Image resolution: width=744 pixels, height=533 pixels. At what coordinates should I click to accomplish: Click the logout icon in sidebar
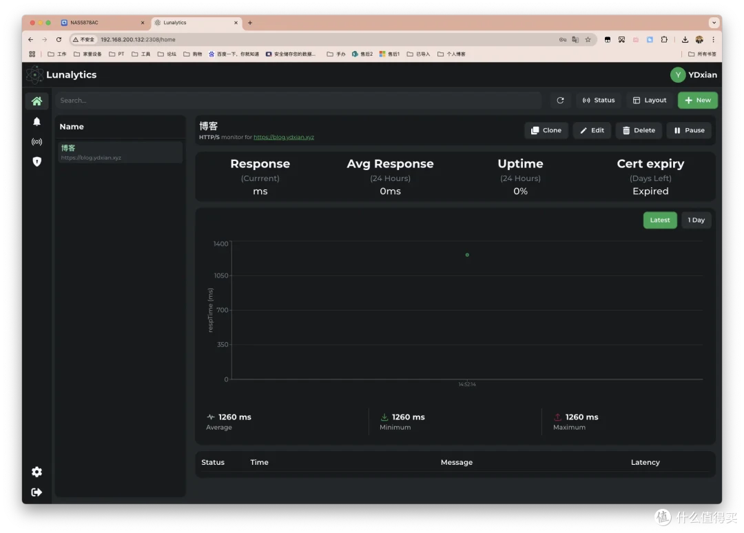tap(37, 492)
